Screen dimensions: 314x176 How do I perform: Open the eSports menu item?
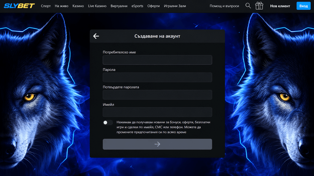coord(137,6)
